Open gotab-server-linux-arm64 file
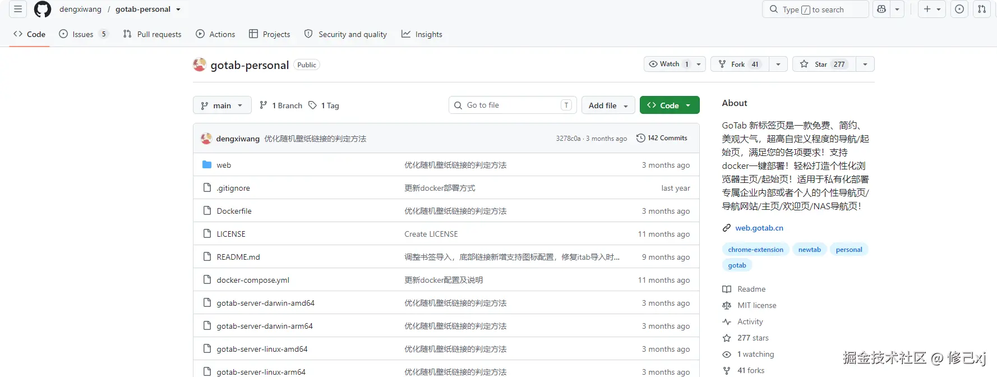Viewport: 997px width, 377px height. pyautogui.click(x=261, y=372)
